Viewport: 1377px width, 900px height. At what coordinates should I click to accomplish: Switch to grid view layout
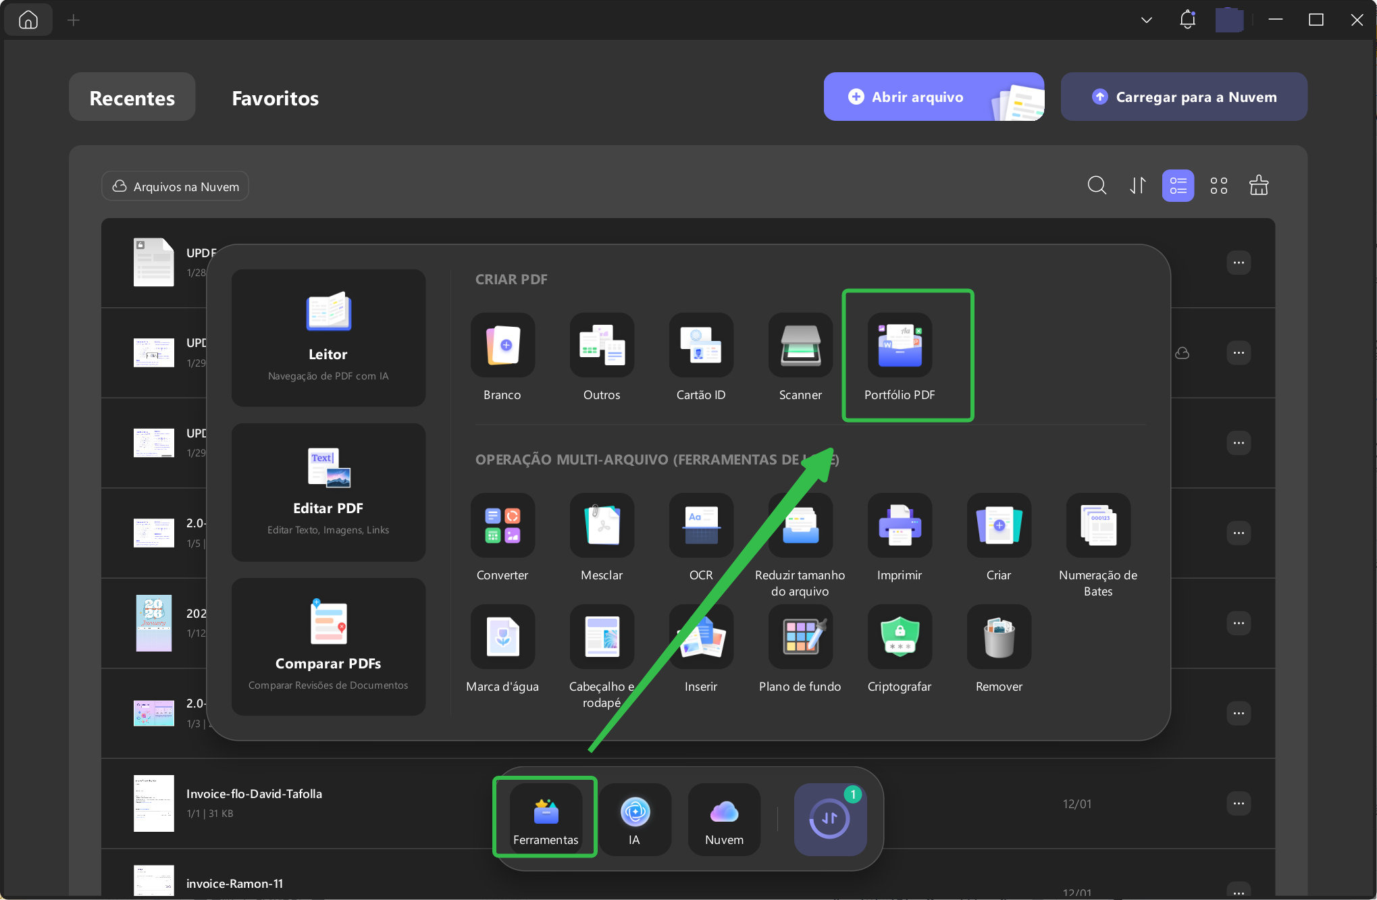1219,186
